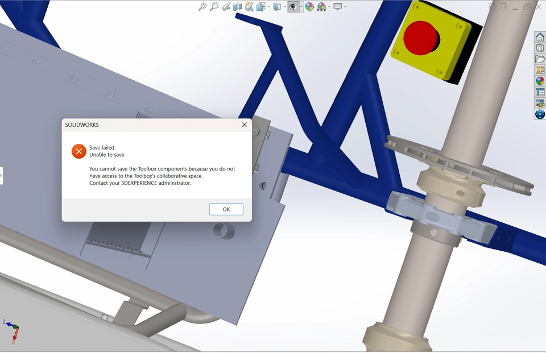This screenshot has width=546, height=353.
Task: Click the red error icon in dialog
Action: [79, 151]
